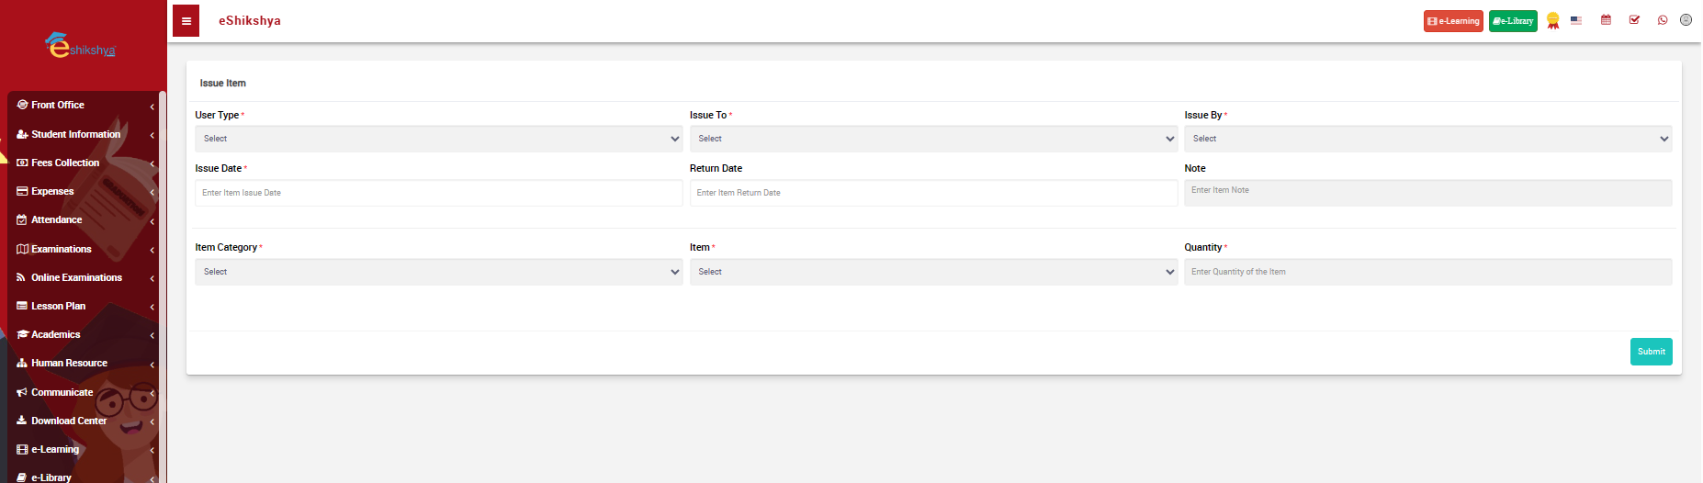Screen dimensions: 1703x483
Task: Open the user profile avatar
Action: point(1686,20)
